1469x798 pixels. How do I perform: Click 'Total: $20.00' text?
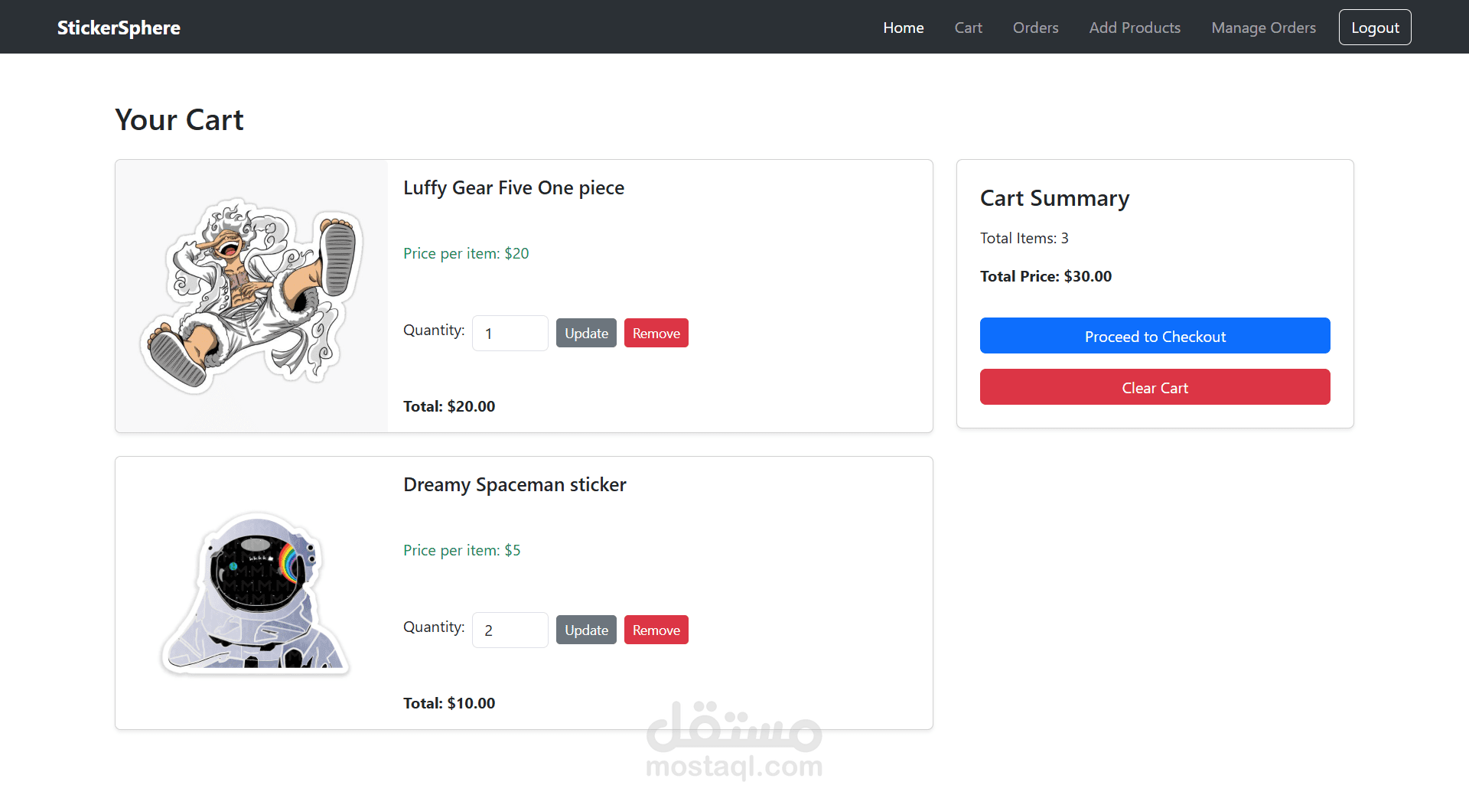point(449,406)
